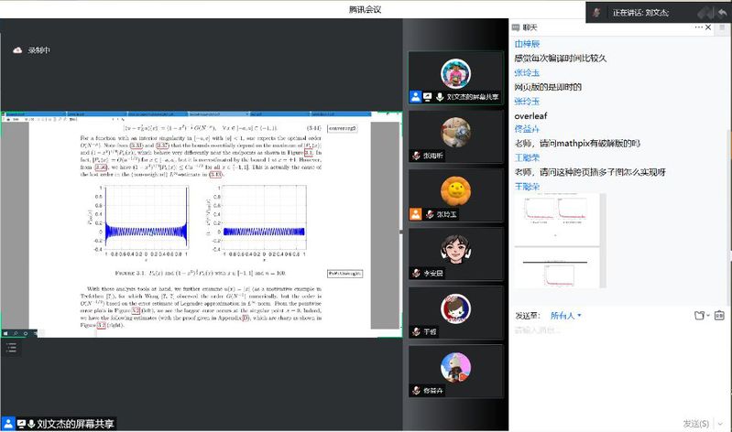Open the chat panel options dropdown
This screenshot has width=732, height=432.
click(x=696, y=27)
